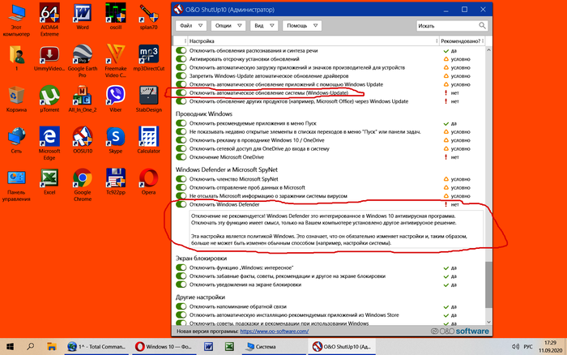This screenshot has width=567, height=355.
Task: Toggle Отключить Windows Defender switch
Action: (x=181, y=204)
